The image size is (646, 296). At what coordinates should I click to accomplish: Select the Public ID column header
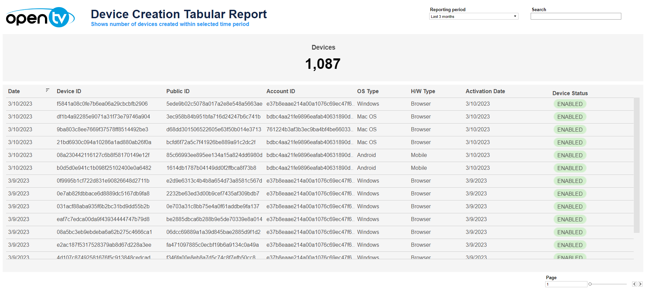178,91
